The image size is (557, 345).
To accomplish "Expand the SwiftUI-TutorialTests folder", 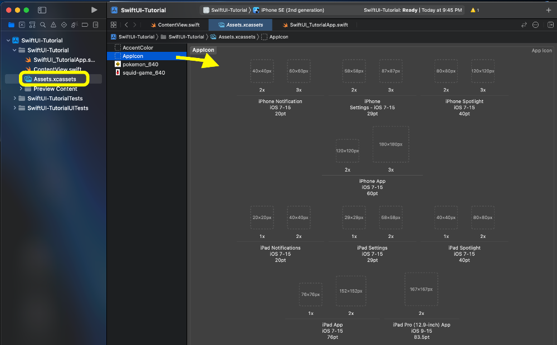I will [15, 99].
